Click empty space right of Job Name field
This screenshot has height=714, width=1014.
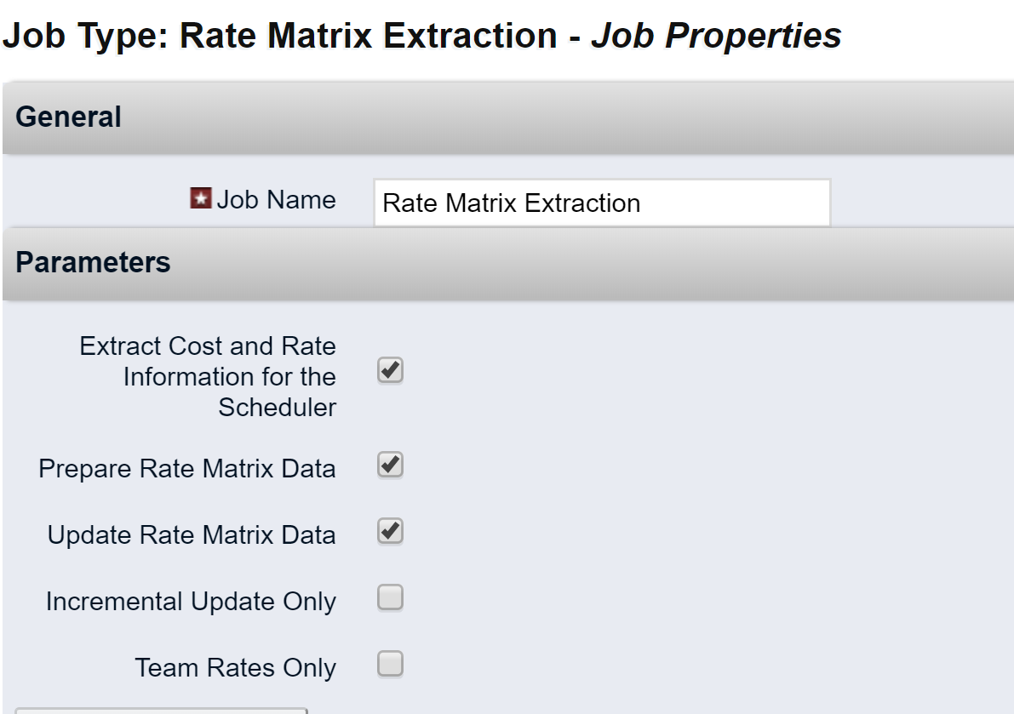point(919,203)
